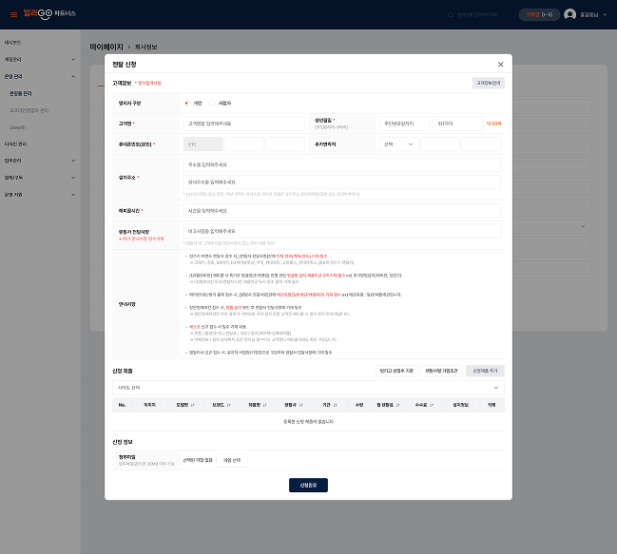Click the user avatar icon in the header
This screenshot has width=617, height=554.
[x=569, y=14]
